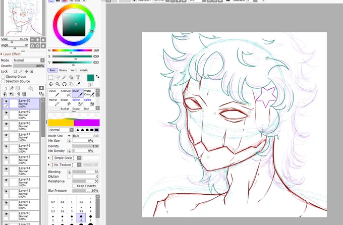Switch to the Artistic brush tab
The height and width of the screenshot is (225, 343).
(x=84, y=70)
